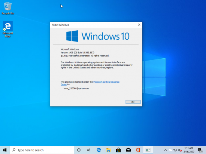Click the 2019 Microsoft Corporation copyright line
This screenshot has height=154, width=206.
click(85, 56)
